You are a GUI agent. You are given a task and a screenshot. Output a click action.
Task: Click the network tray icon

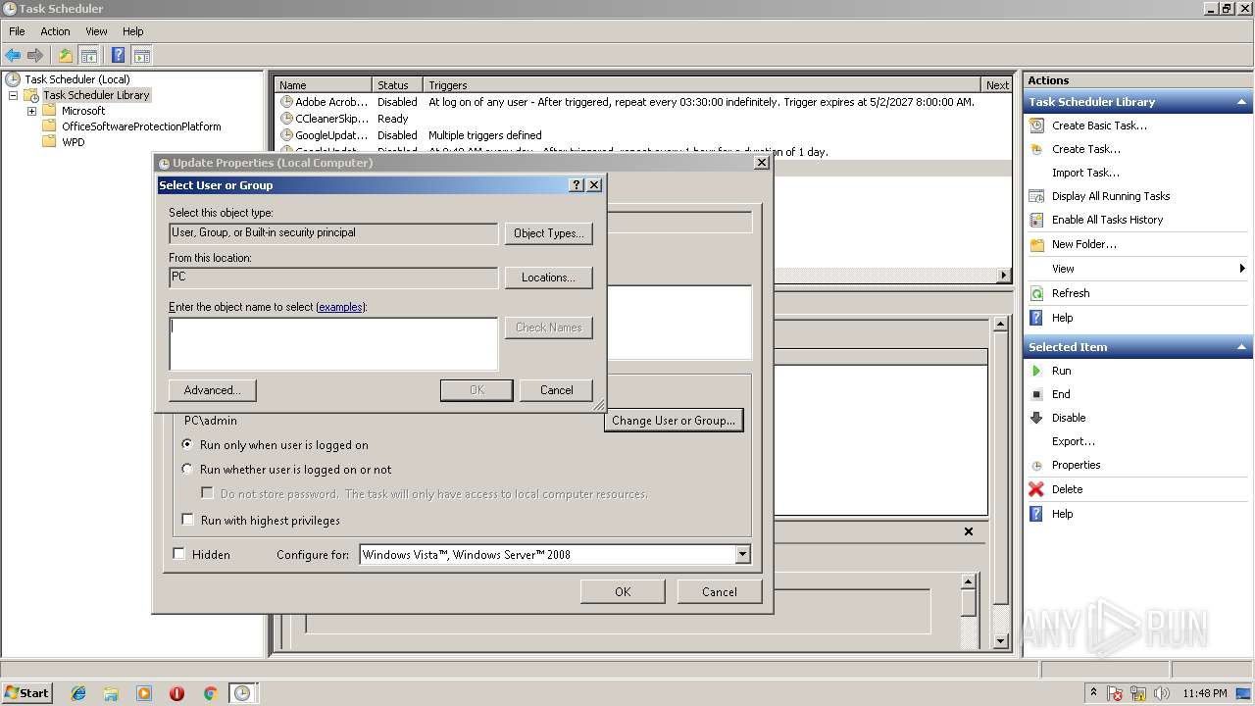tap(1139, 693)
